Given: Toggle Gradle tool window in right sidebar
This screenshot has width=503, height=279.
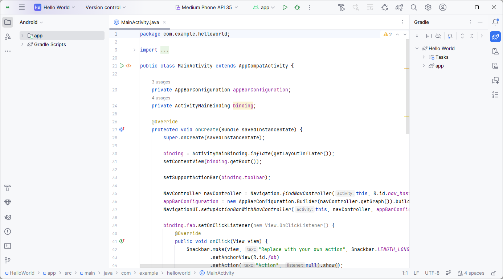Looking at the screenshot, I should click(495, 37).
